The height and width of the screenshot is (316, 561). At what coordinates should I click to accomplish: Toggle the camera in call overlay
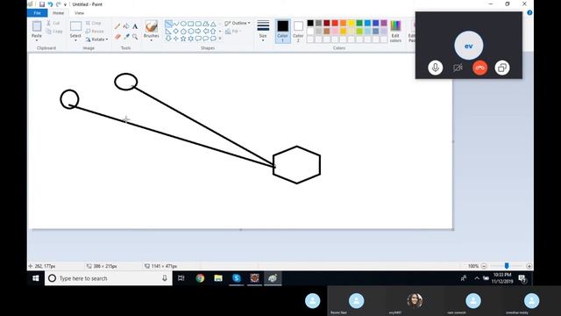[x=458, y=68]
